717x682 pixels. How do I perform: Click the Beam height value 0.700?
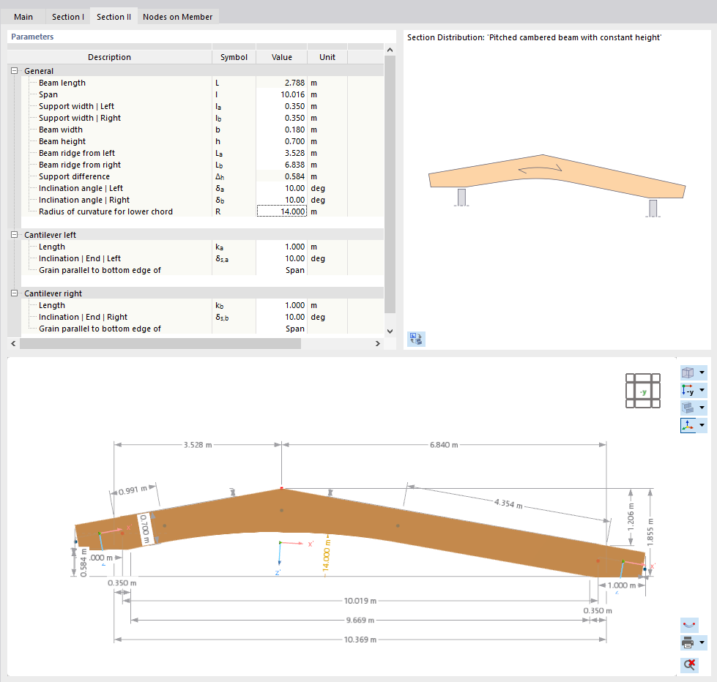pyautogui.click(x=282, y=141)
